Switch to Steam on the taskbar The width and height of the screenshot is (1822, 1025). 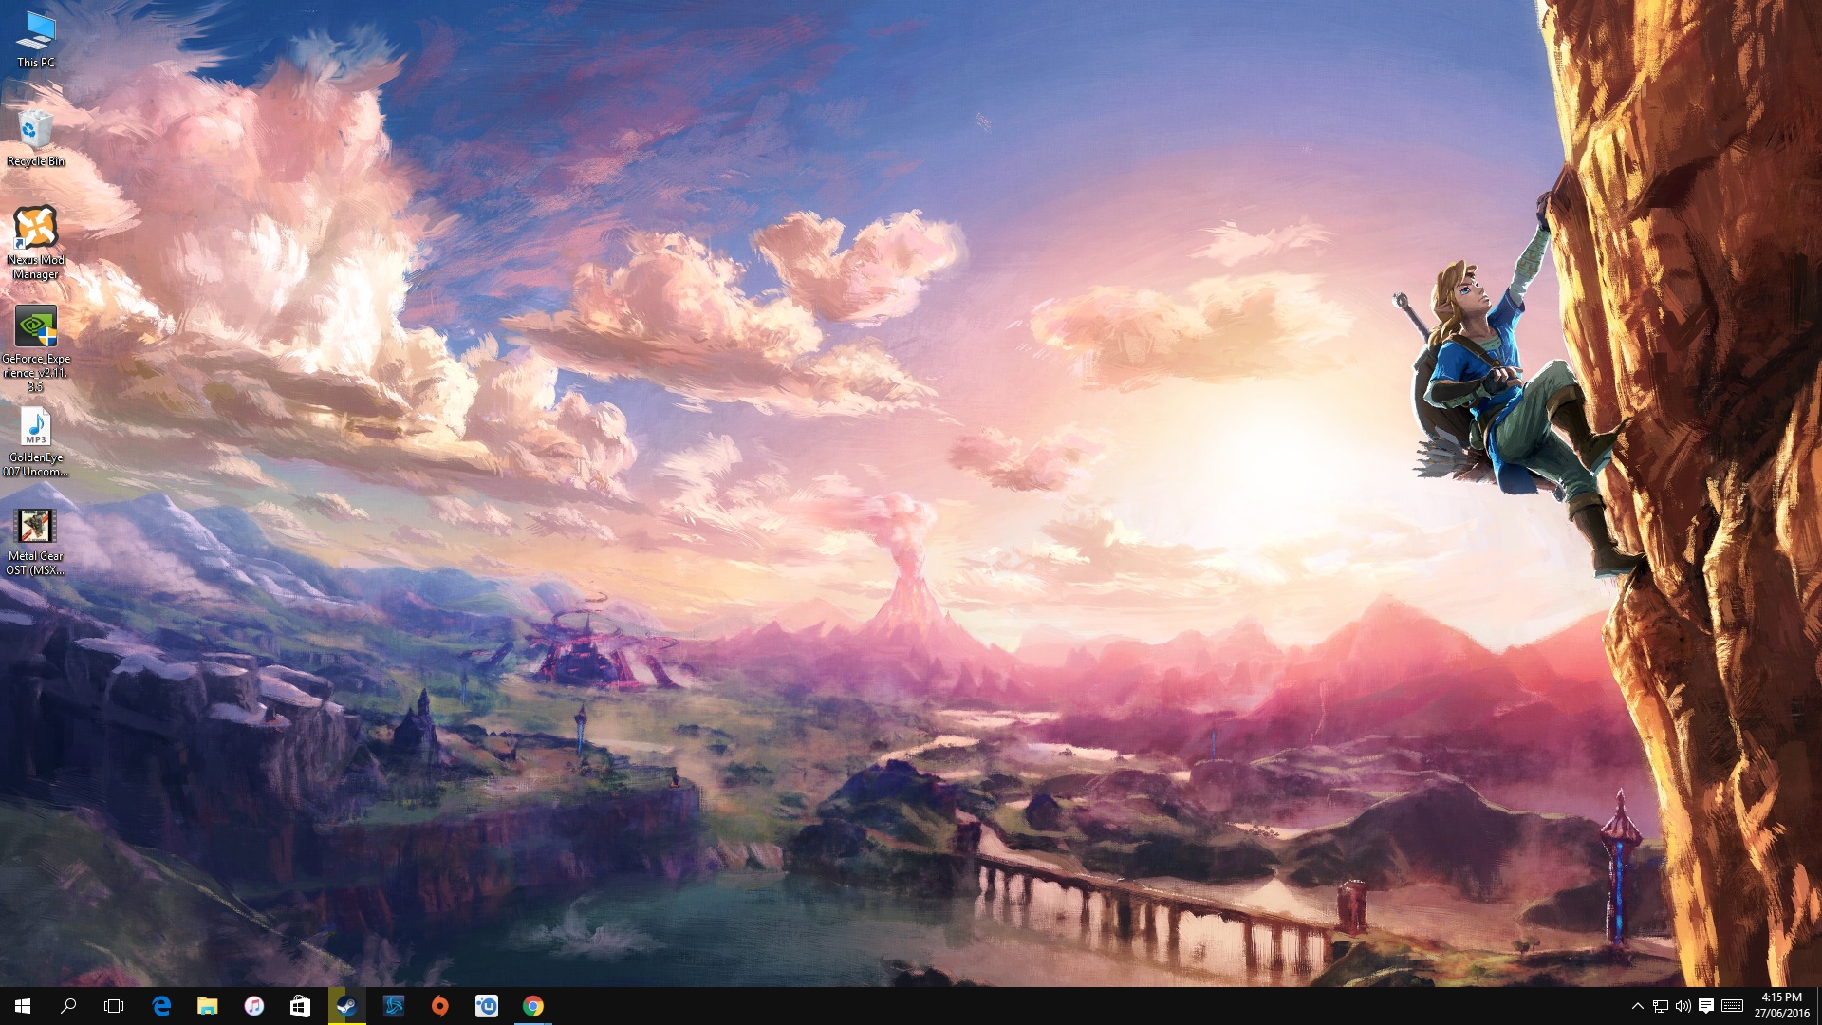346,1006
